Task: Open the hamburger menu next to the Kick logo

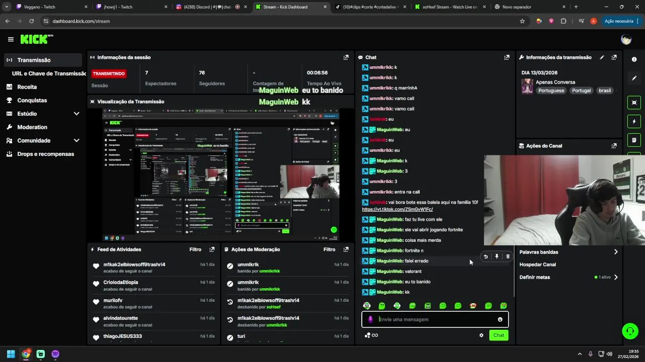Action: (x=11, y=39)
